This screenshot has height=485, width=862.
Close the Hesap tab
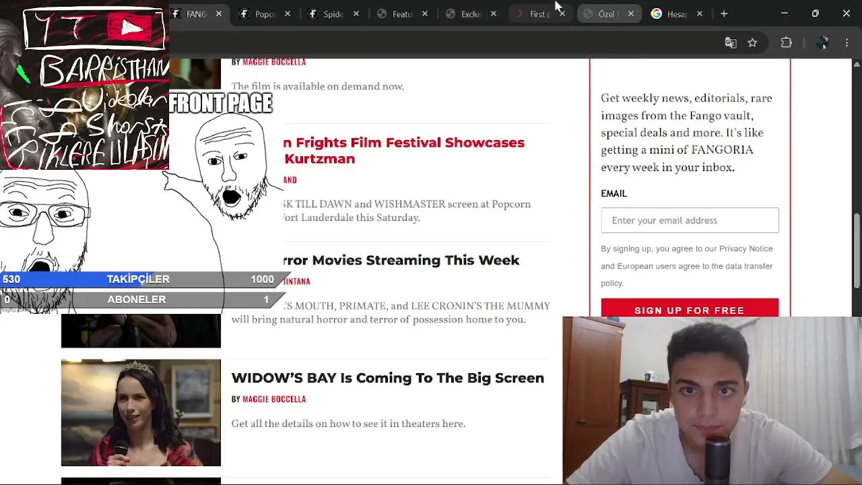[x=700, y=13]
